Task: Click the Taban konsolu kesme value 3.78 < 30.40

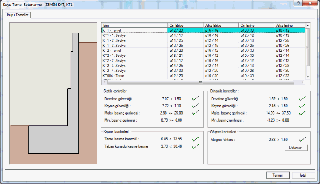Action: coord(172,146)
